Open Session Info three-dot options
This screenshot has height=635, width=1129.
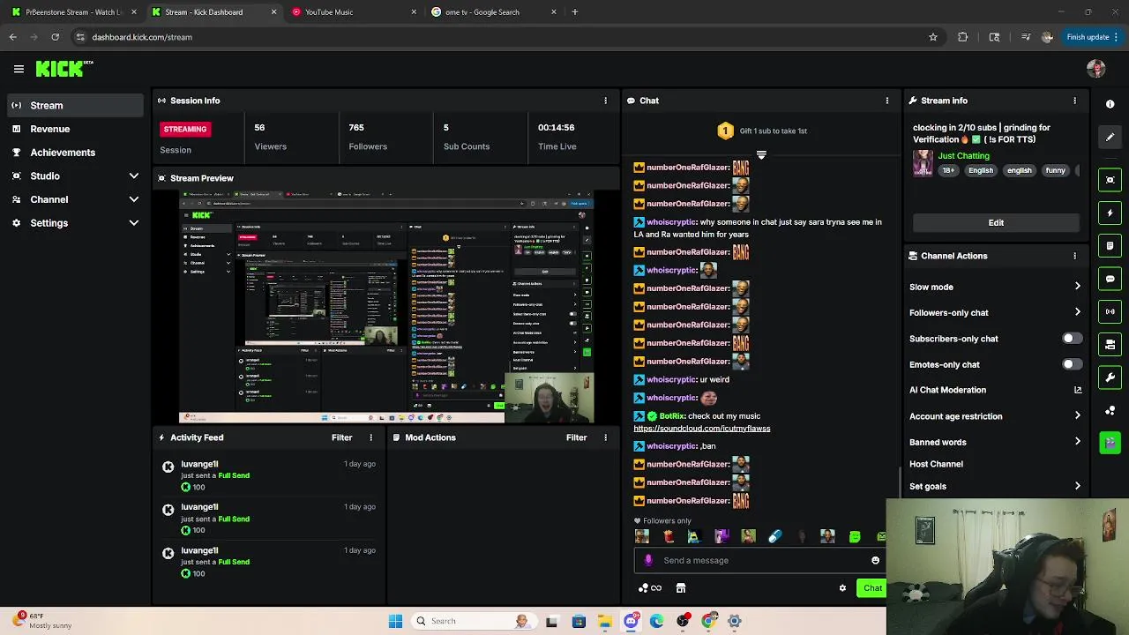tap(605, 101)
